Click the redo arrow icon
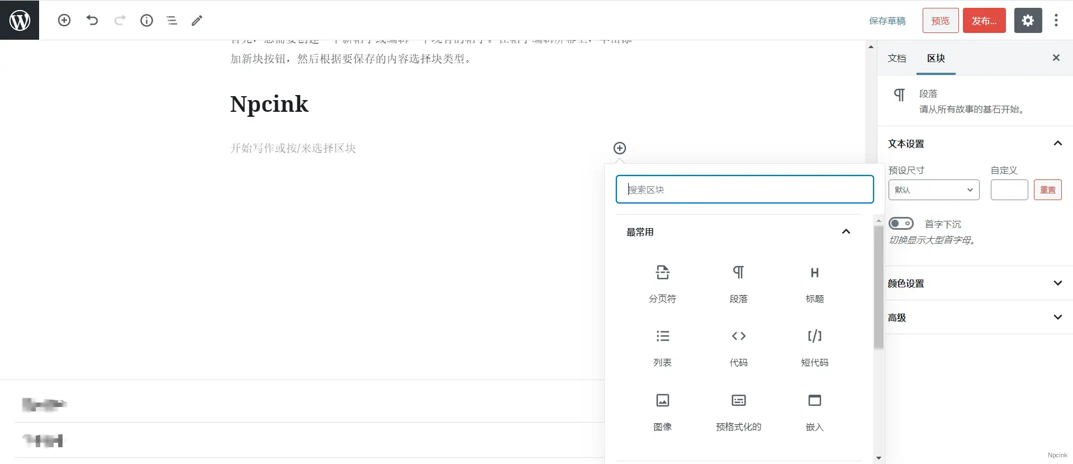The image size is (1073, 464). 120,21
